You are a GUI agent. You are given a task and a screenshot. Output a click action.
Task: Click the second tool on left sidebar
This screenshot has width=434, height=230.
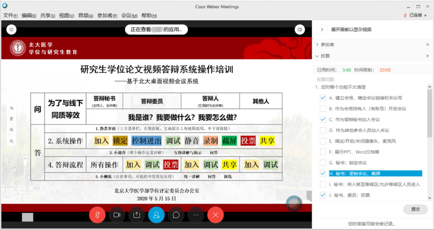(12, 119)
